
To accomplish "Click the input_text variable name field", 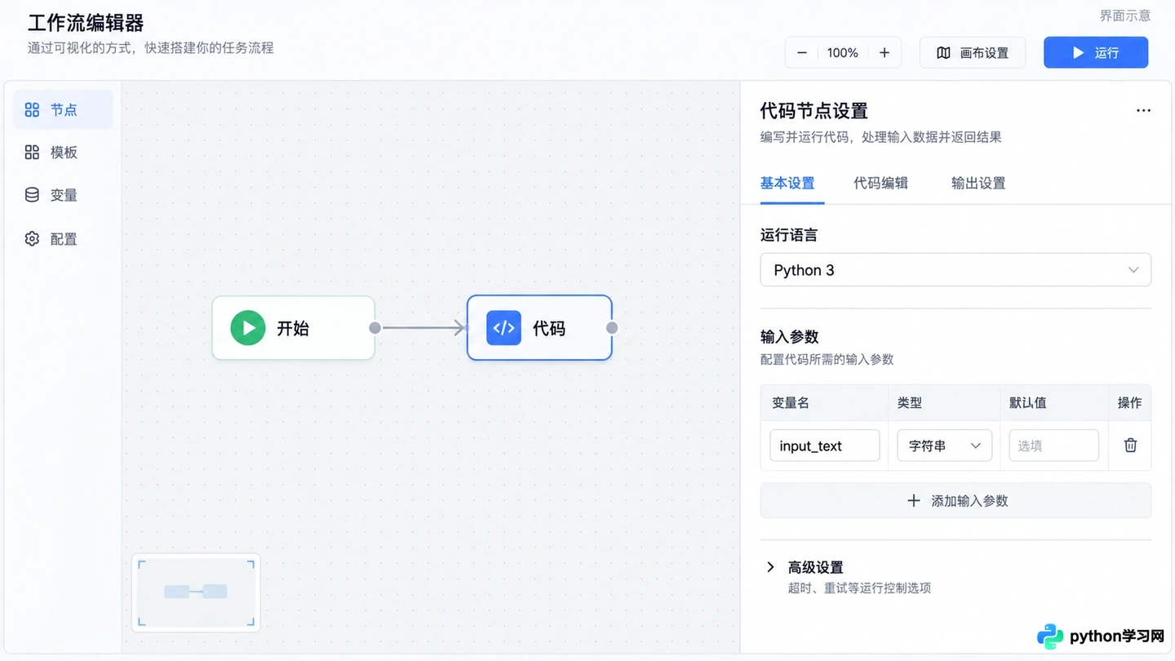I will [825, 446].
